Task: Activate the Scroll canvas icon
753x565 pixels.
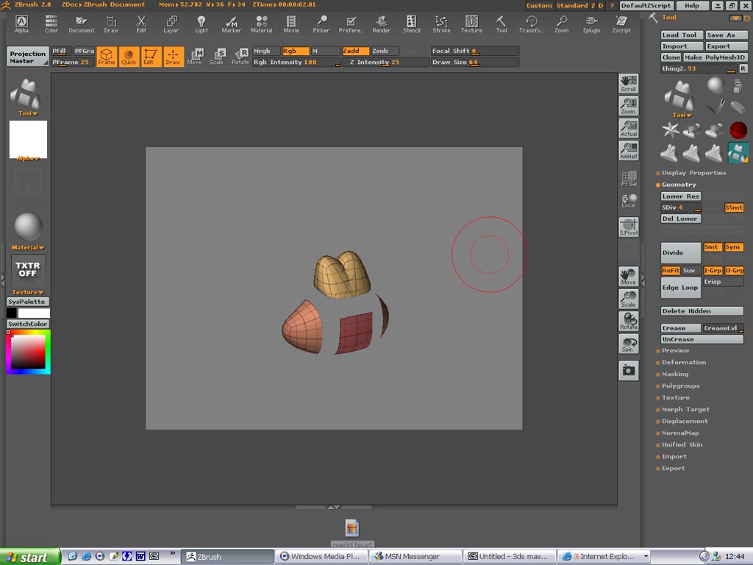Action: click(628, 83)
